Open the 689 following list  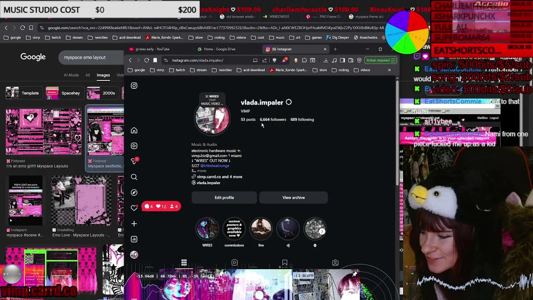tap(302, 120)
